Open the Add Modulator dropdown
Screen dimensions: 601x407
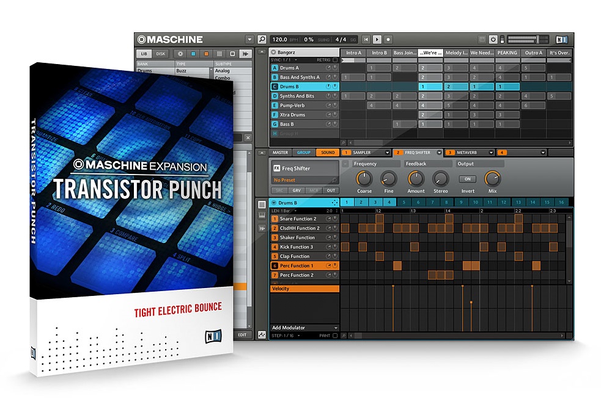pyautogui.click(x=304, y=328)
